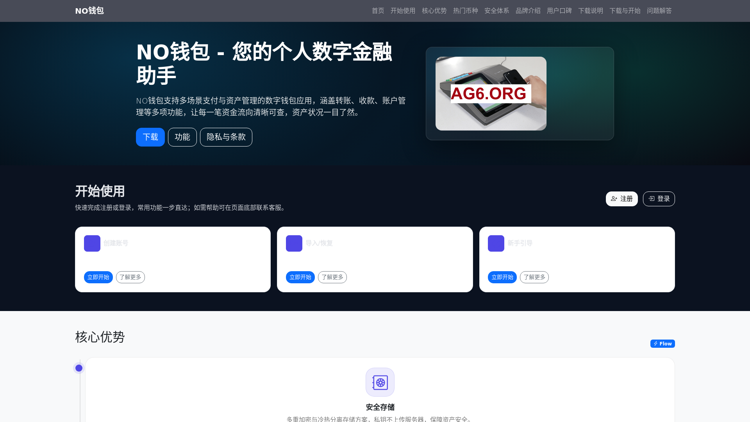Click the 开始使用 section heading

point(100,191)
